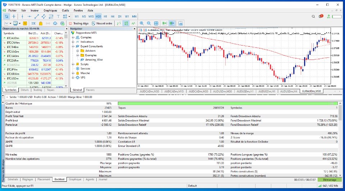Click Nouvel ordre button
Screen dimensions: 345x191
tap(102, 23)
